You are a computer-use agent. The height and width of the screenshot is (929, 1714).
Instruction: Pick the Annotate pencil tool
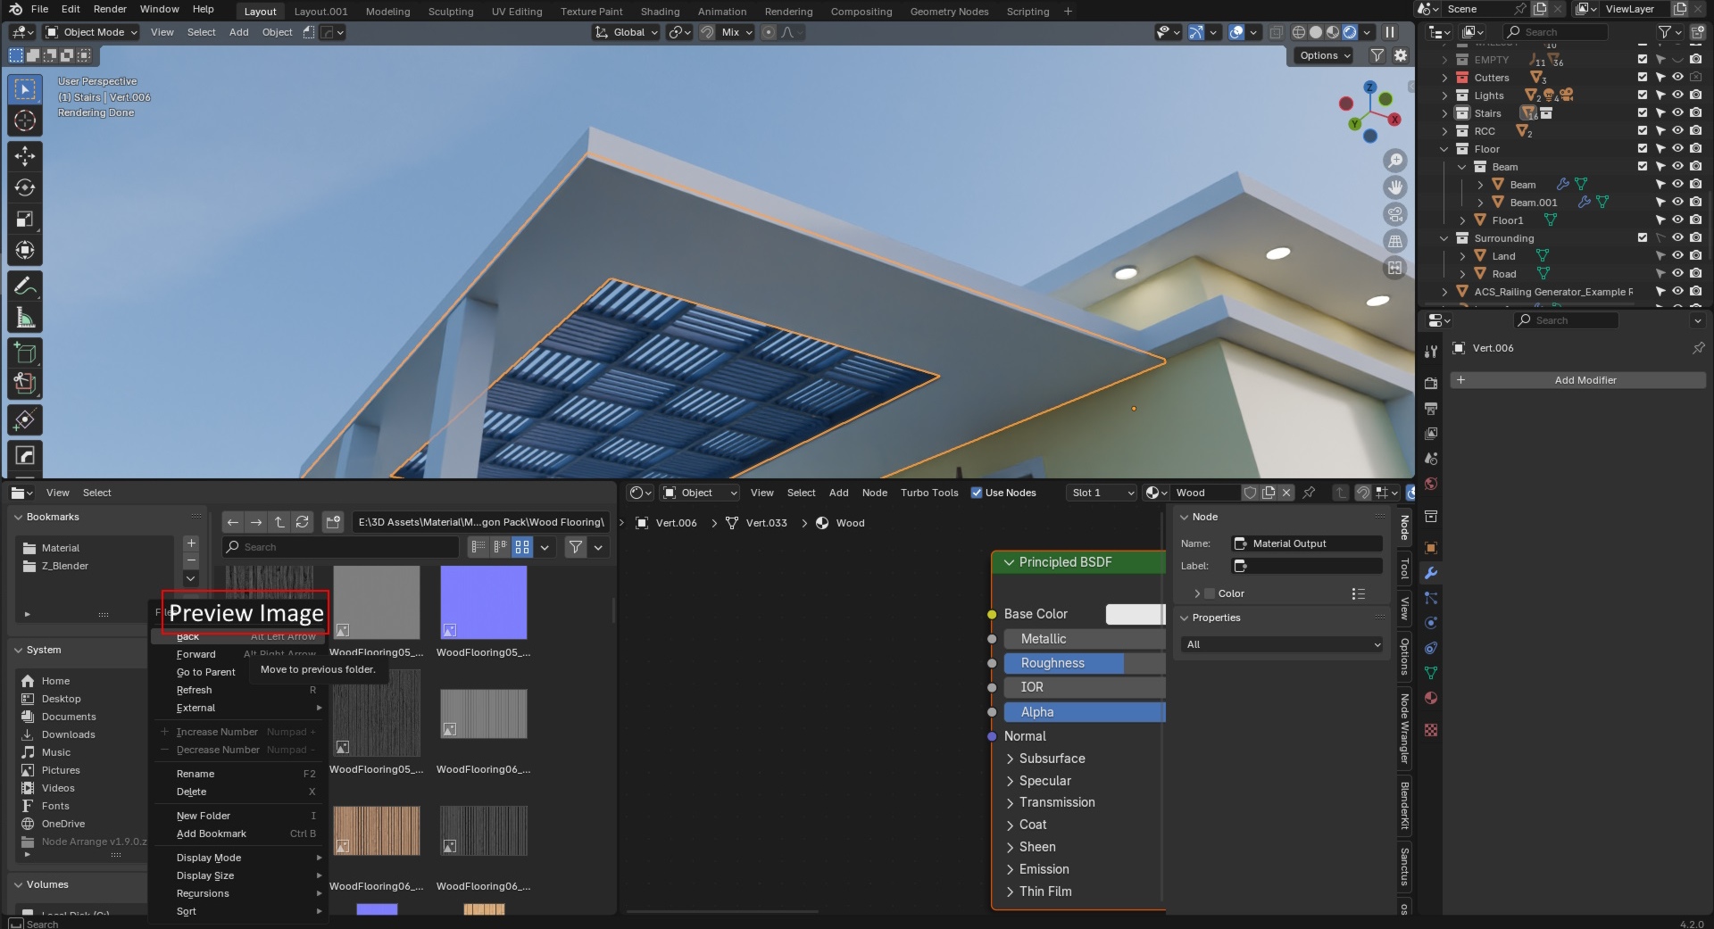[25, 286]
